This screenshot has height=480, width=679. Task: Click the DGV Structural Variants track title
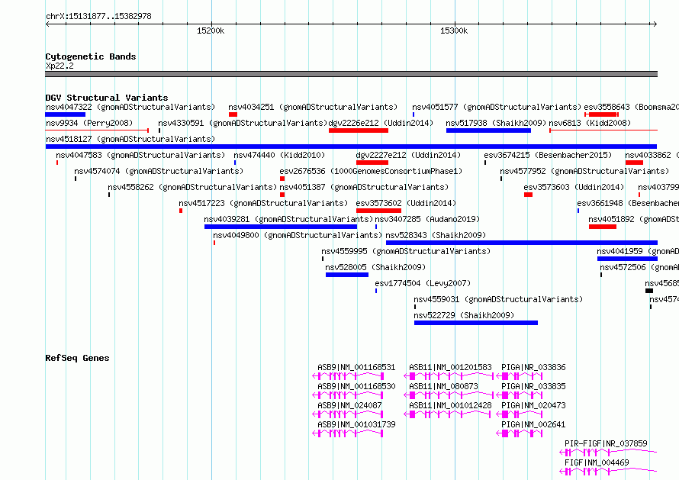click(x=107, y=98)
